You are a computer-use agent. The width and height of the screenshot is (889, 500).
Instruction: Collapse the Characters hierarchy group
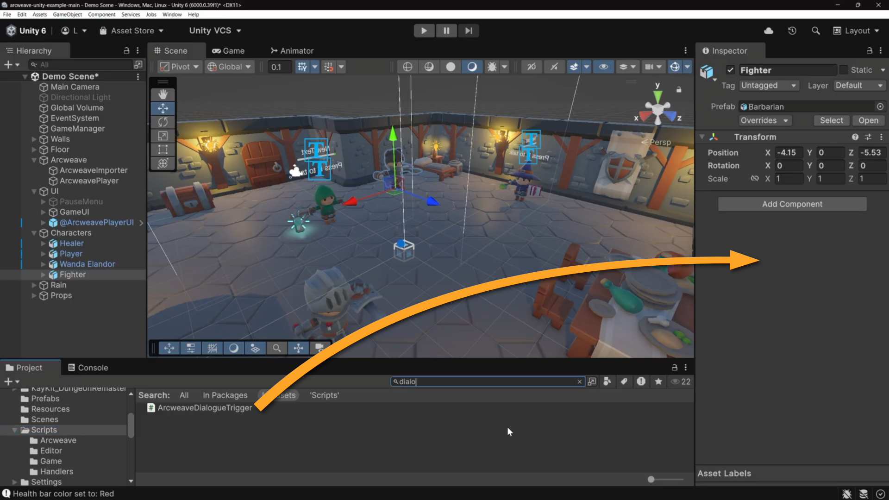click(x=34, y=233)
